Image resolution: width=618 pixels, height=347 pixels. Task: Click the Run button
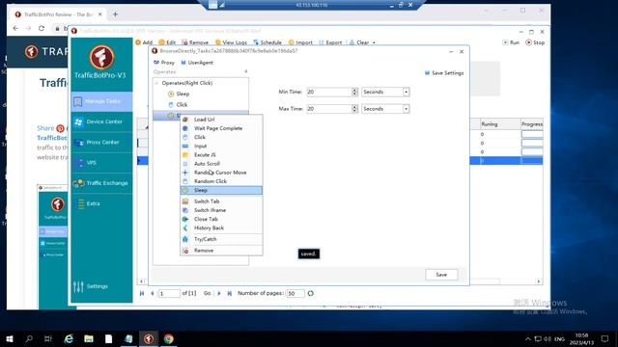511,42
